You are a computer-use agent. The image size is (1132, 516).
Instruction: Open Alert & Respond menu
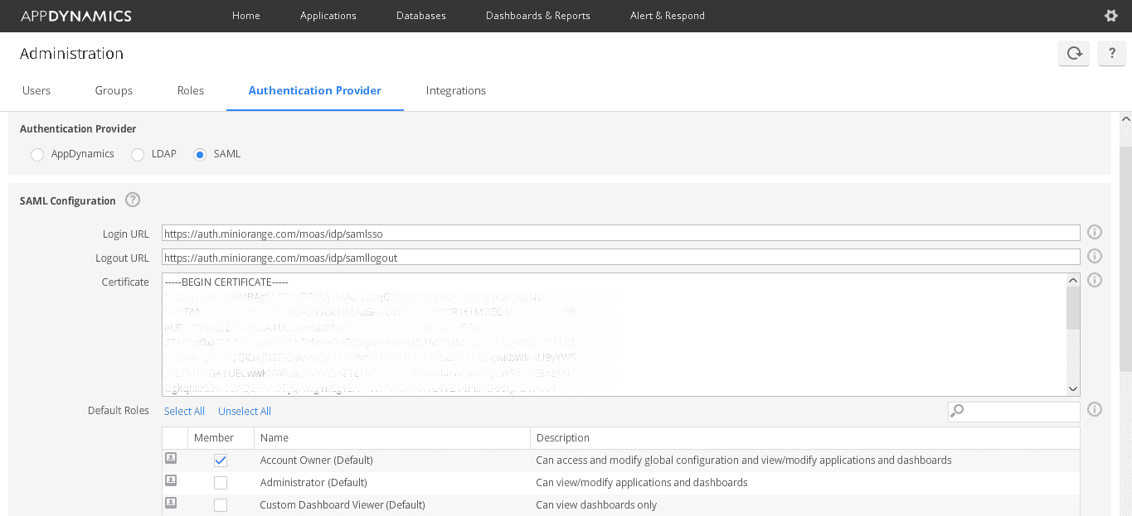668,16
